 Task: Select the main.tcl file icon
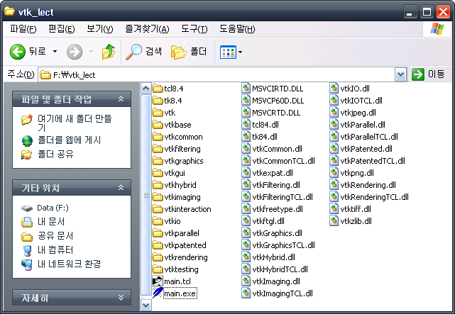[x=158, y=281]
